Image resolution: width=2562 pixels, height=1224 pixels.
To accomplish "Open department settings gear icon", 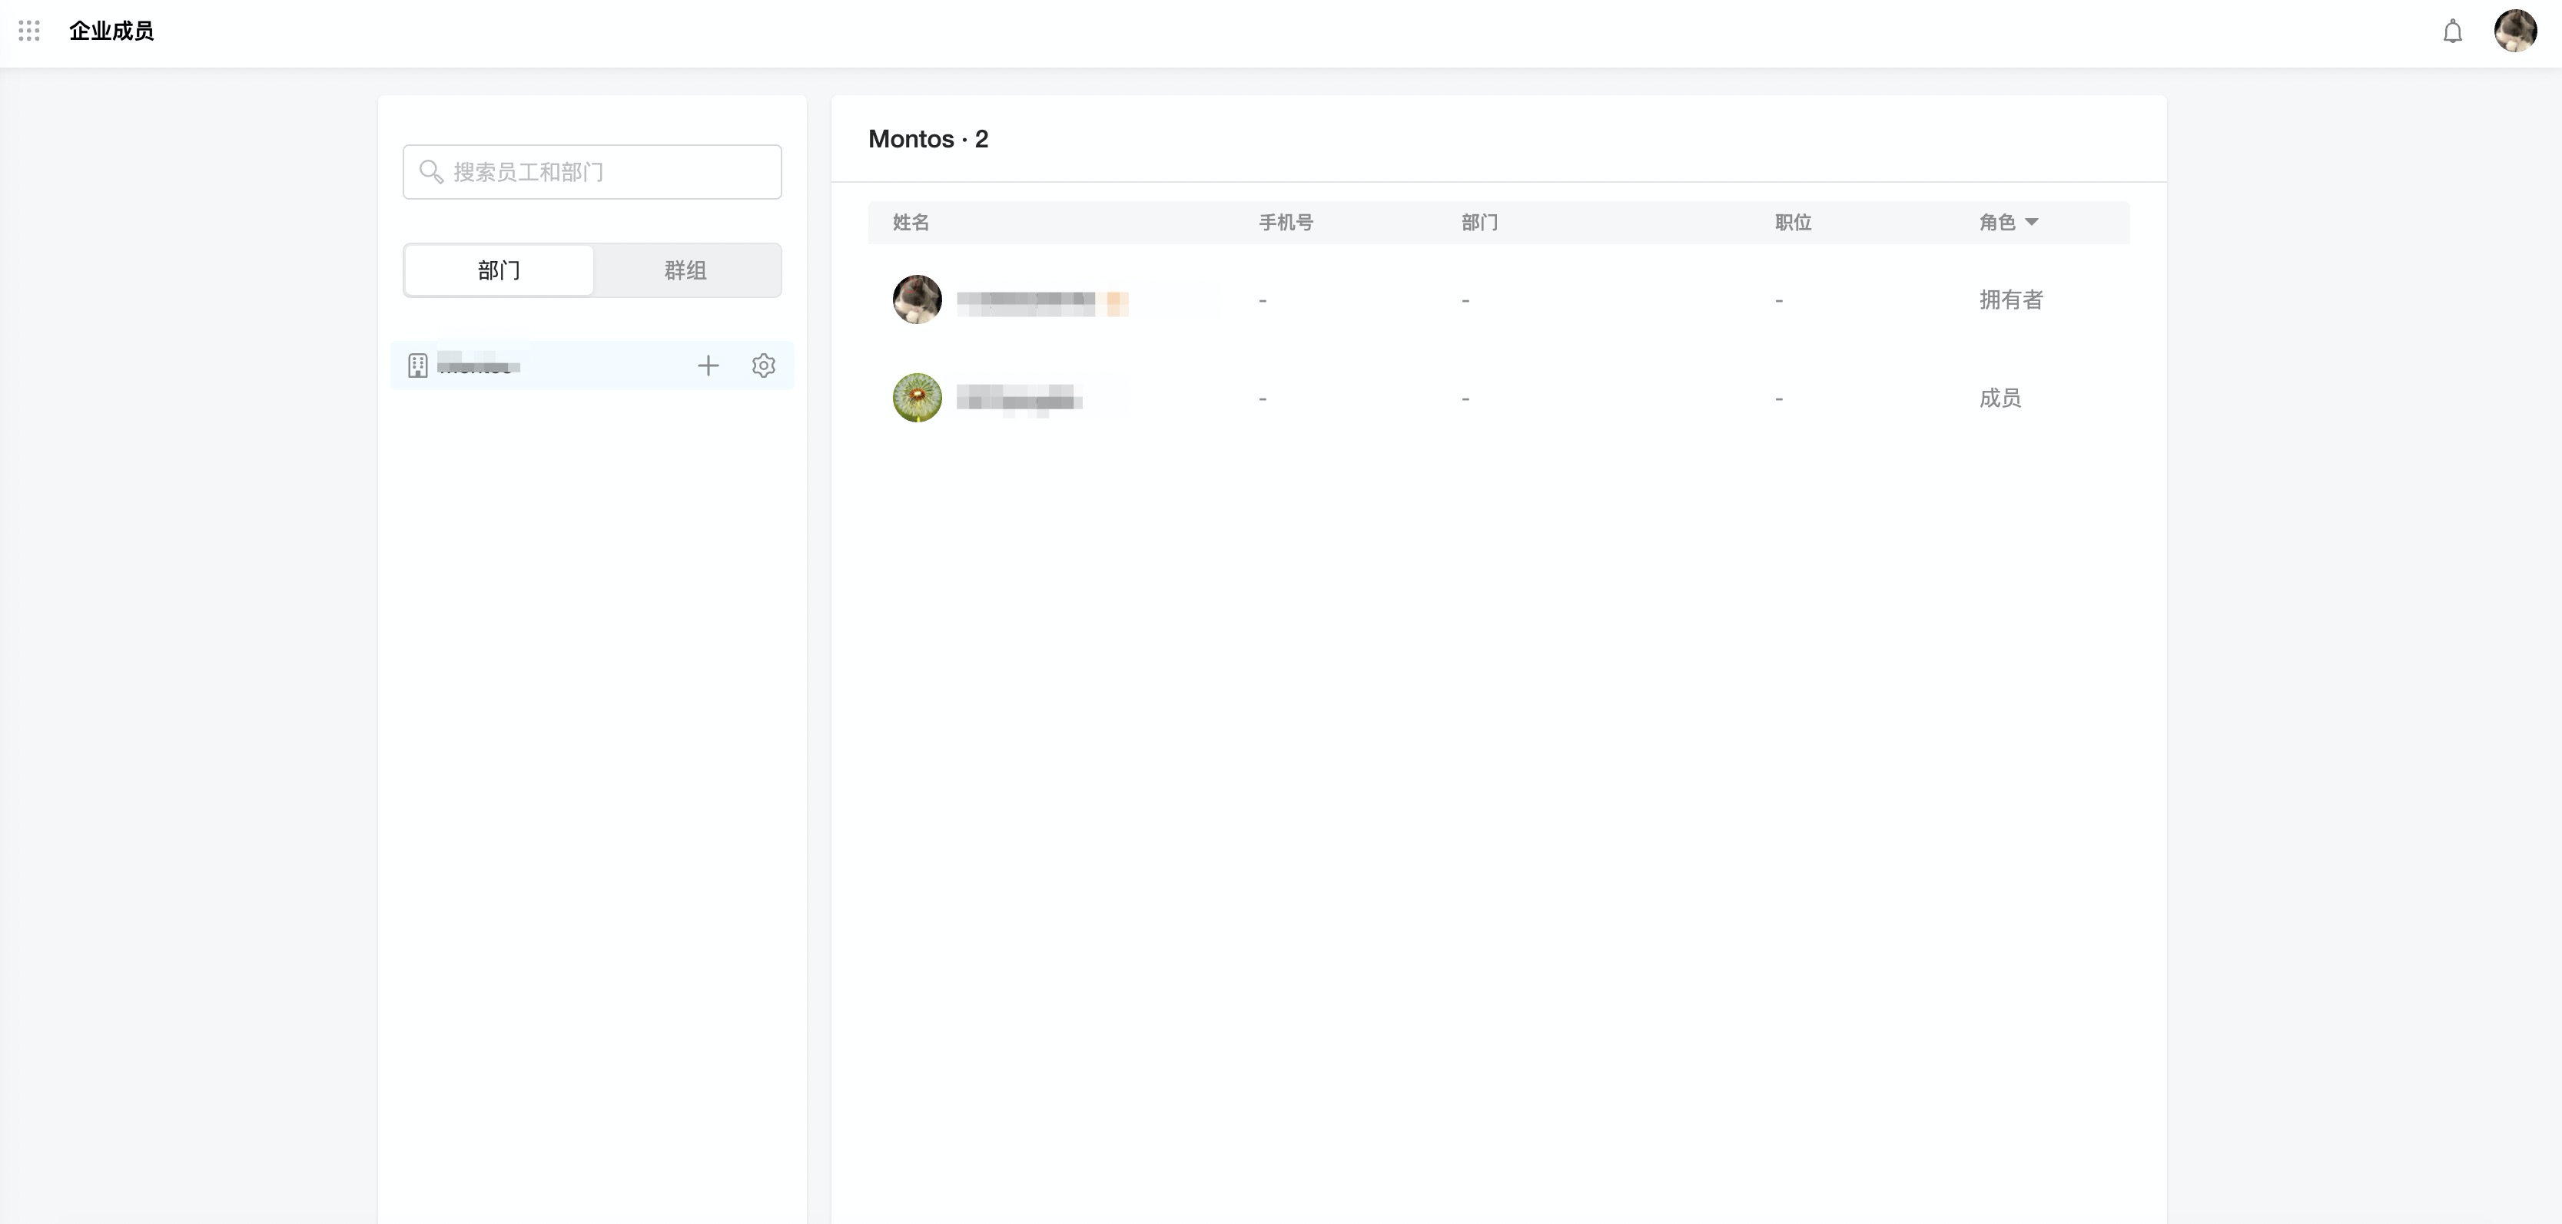I will [x=763, y=366].
